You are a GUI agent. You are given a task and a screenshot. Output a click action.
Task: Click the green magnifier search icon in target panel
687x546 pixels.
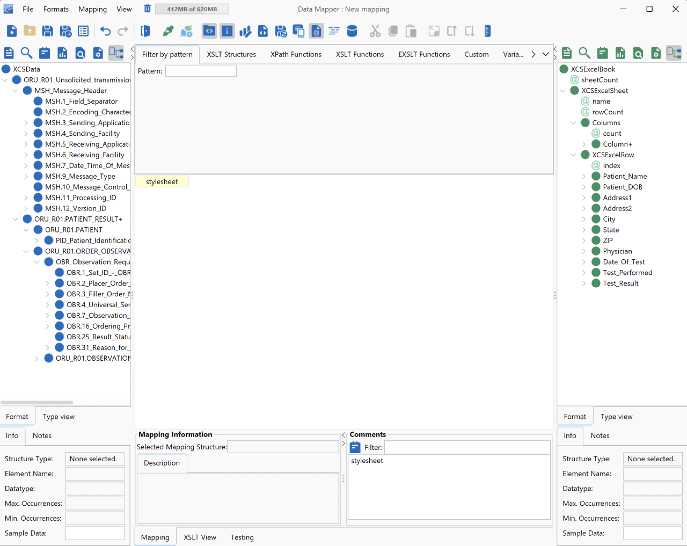[584, 53]
